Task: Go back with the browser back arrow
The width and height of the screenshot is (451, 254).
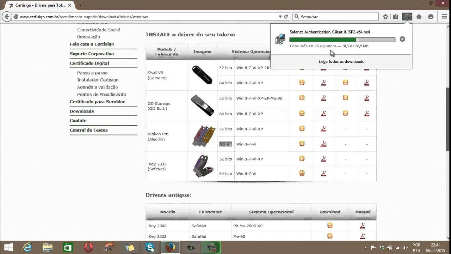Action: click(6, 17)
